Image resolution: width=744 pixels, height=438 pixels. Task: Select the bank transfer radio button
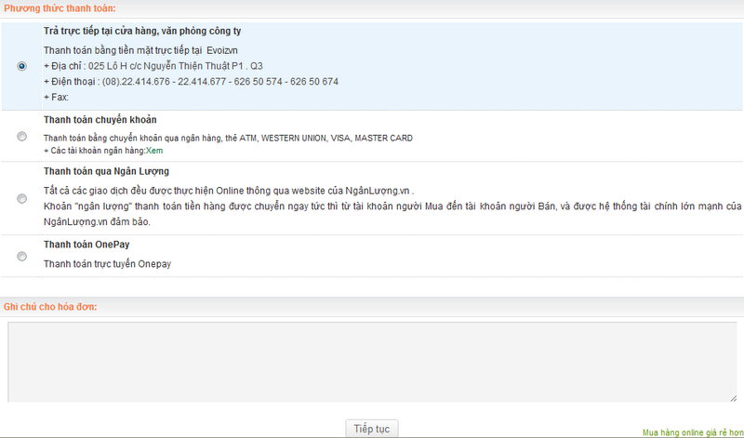[21, 136]
